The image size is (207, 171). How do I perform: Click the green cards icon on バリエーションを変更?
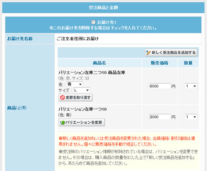point(63,123)
